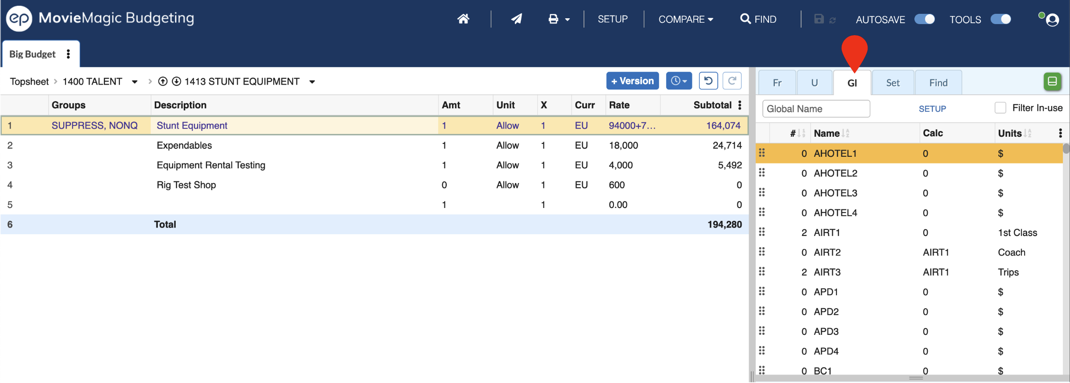Go to the Home icon
Image resolution: width=1070 pixels, height=383 pixels.
[463, 19]
